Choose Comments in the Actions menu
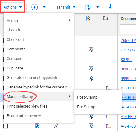Screen dimensions: 136x131 (39, 49)
